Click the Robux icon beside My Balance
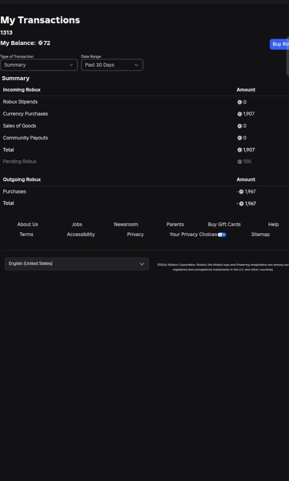Image resolution: width=289 pixels, height=481 pixels. click(40, 43)
